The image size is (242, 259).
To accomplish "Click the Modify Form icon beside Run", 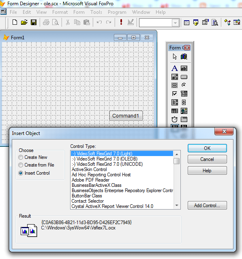I will coord(131,22).
